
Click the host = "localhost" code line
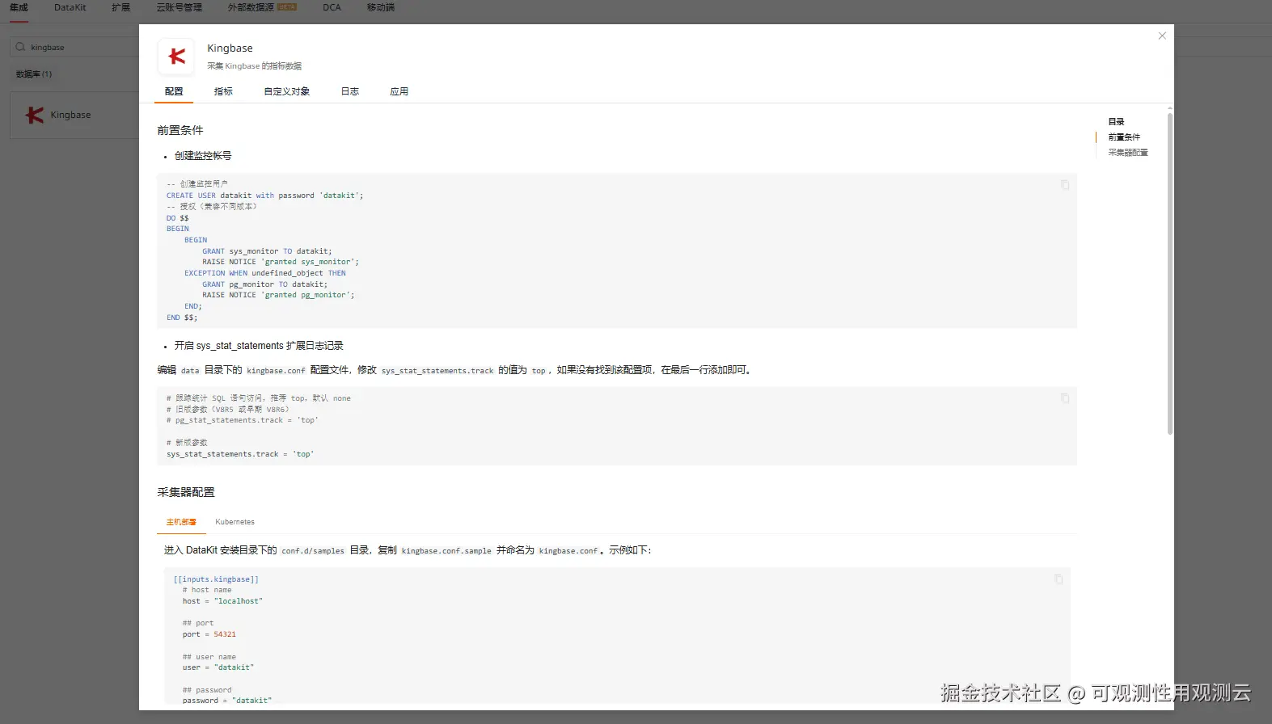[x=222, y=601]
